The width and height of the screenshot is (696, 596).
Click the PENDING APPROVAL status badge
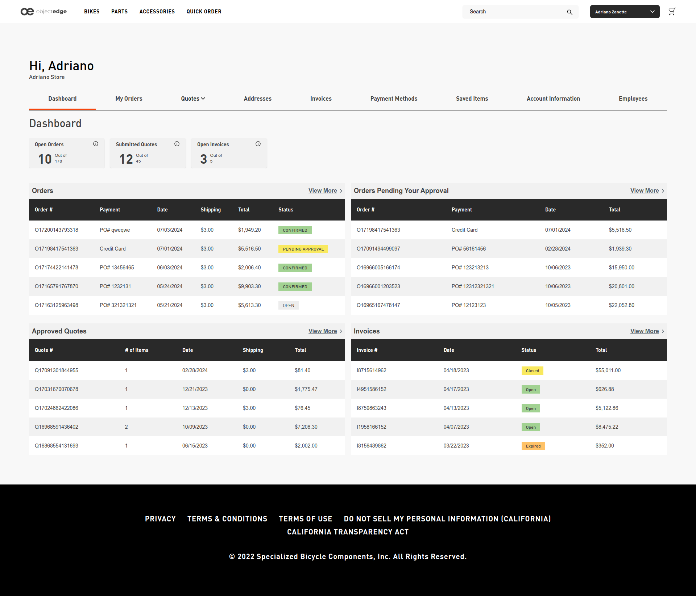303,248
